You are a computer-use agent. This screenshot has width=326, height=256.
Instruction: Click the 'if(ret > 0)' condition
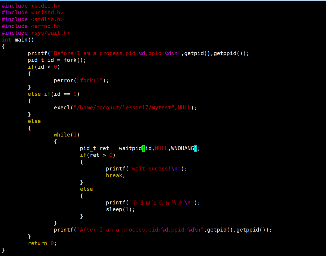(x=98, y=155)
